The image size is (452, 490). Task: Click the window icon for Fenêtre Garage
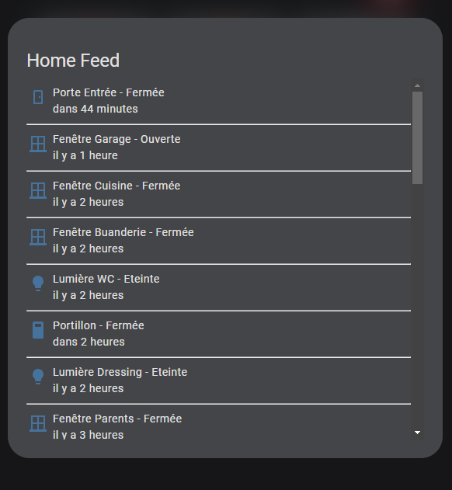click(38, 144)
